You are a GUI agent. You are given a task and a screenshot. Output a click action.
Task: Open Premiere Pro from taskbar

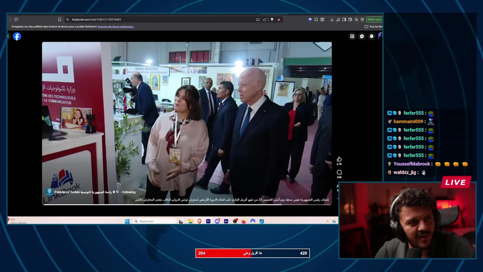pyautogui.click(x=208, y=221)
